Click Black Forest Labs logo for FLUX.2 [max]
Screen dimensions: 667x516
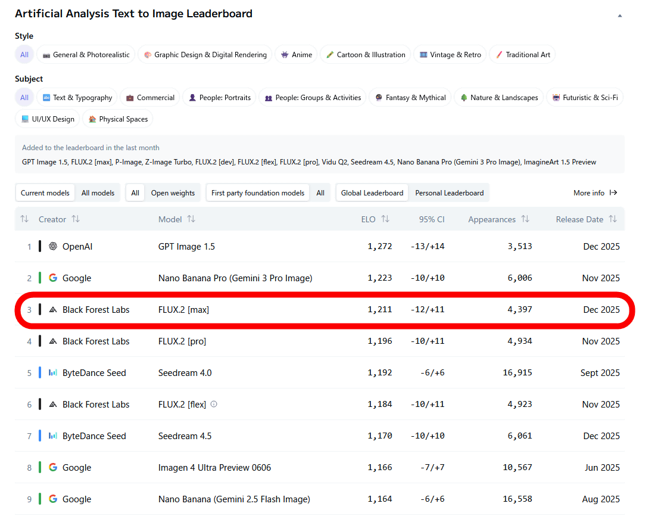coord(53,310)
